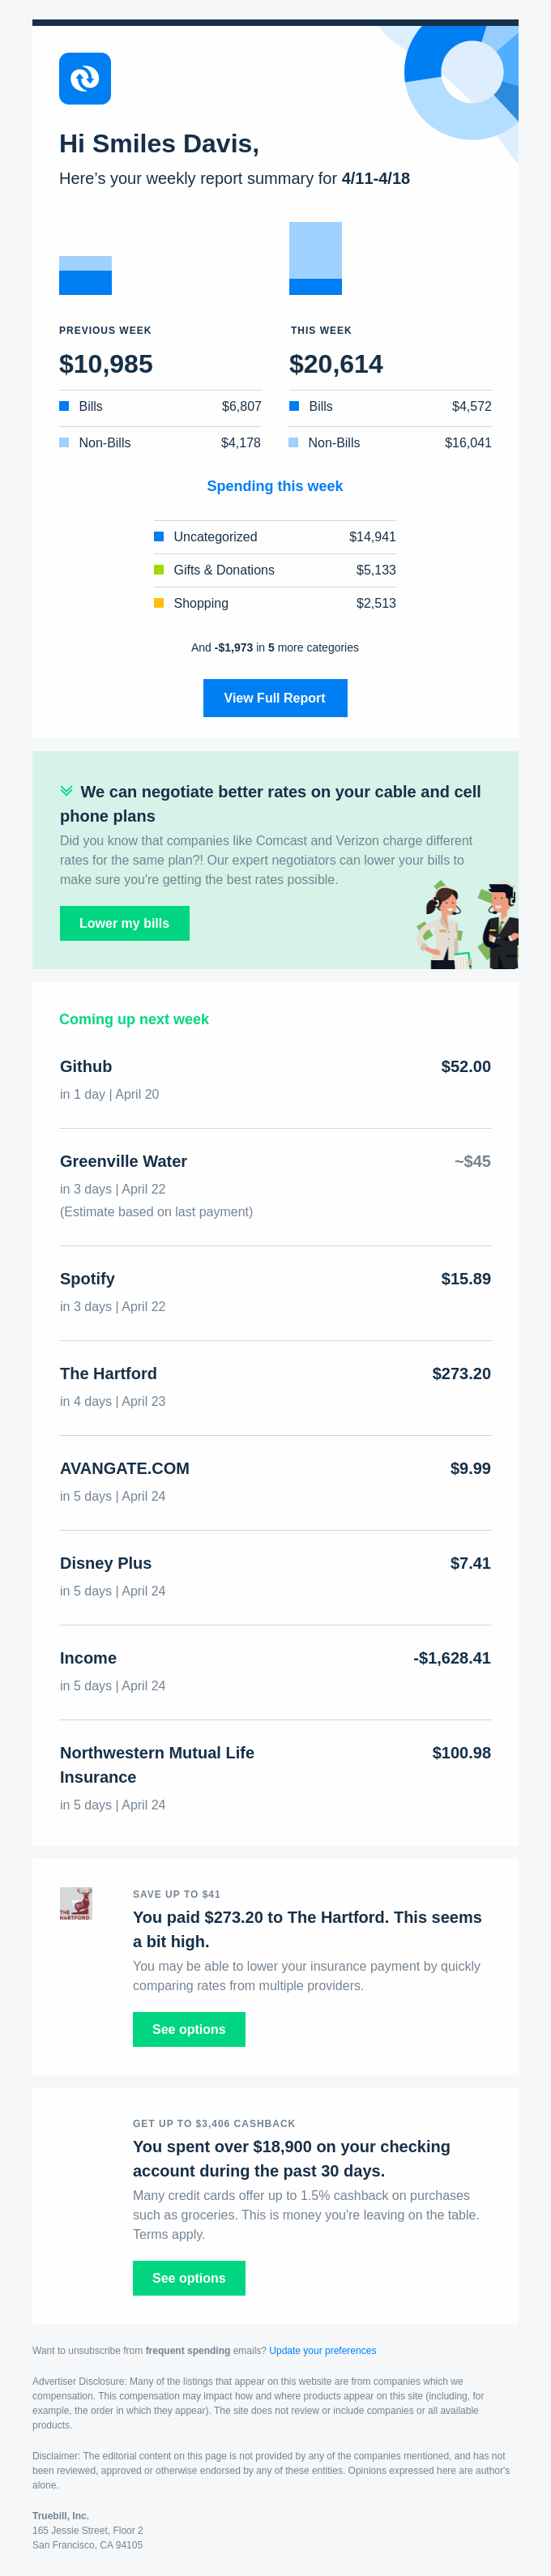
Task: Click the blue Uncategorized color square
Action: click(159, 537)
